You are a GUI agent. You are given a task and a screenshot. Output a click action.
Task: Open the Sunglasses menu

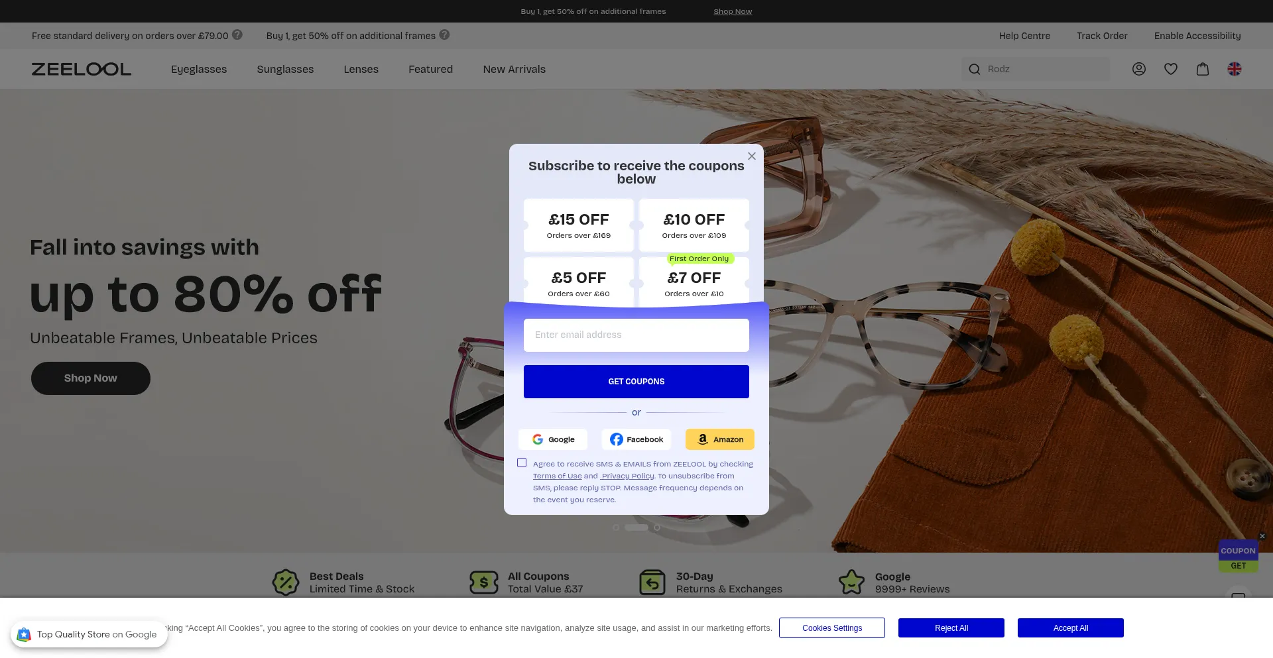pos(285,70)
